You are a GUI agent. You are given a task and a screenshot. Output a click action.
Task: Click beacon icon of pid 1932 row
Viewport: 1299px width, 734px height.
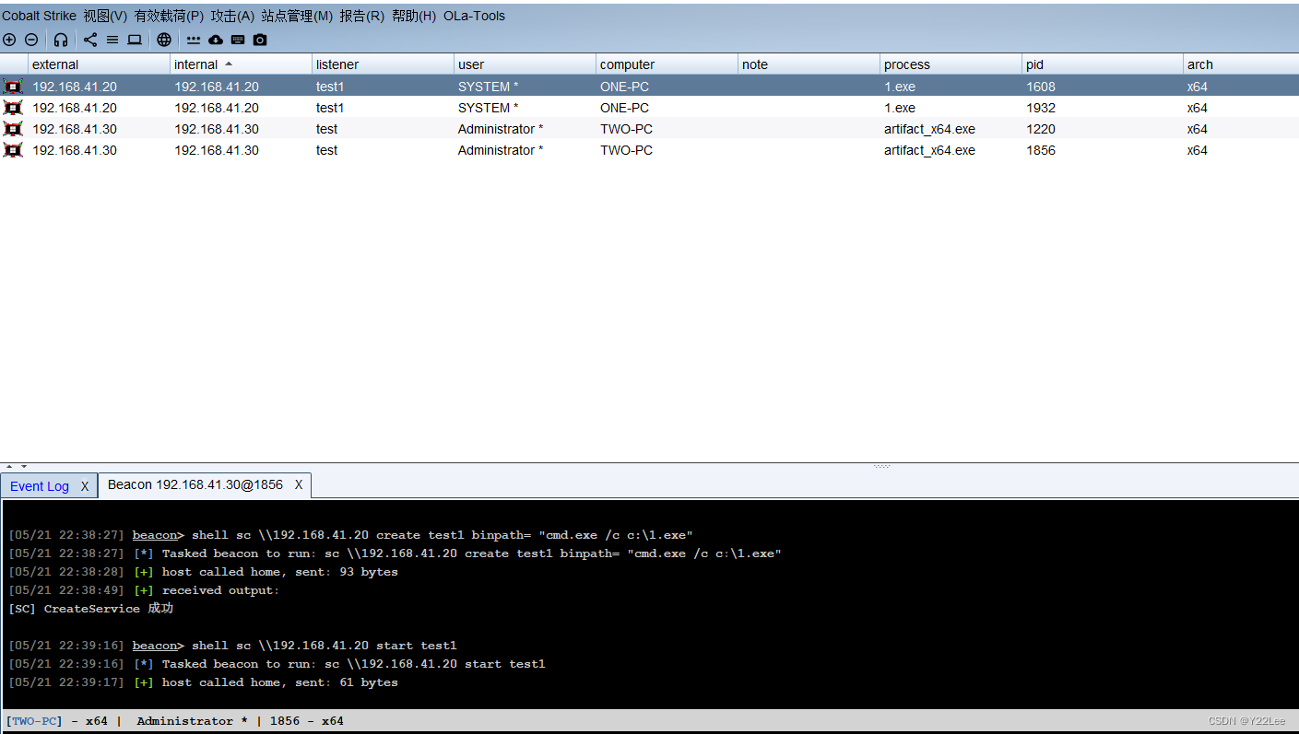tap(13, 108)
